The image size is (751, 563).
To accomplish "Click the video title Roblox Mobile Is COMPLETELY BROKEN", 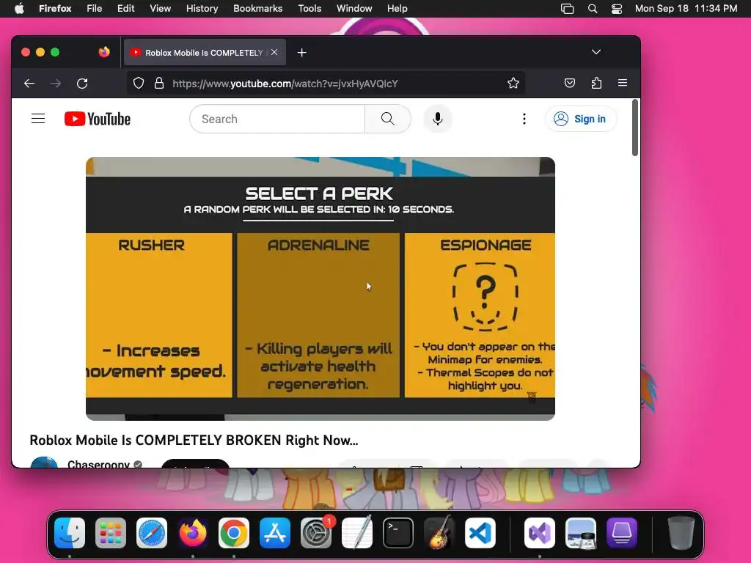I will (x=194, y=441).
